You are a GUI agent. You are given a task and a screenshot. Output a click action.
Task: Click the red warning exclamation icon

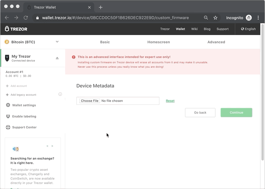tap(73, 57)
